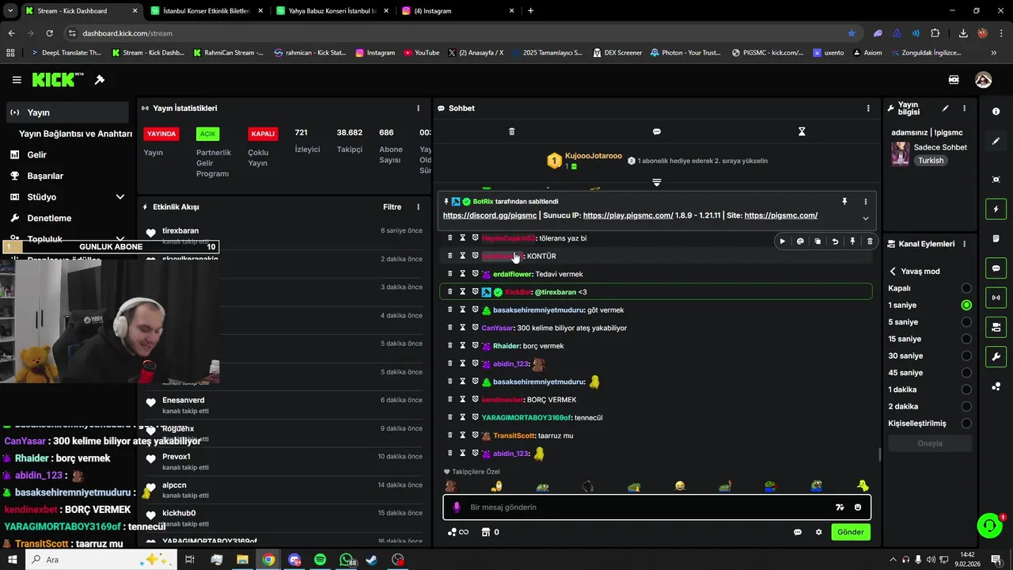Open Yayın bilgisi panel three-dot menu

point(964,108)
